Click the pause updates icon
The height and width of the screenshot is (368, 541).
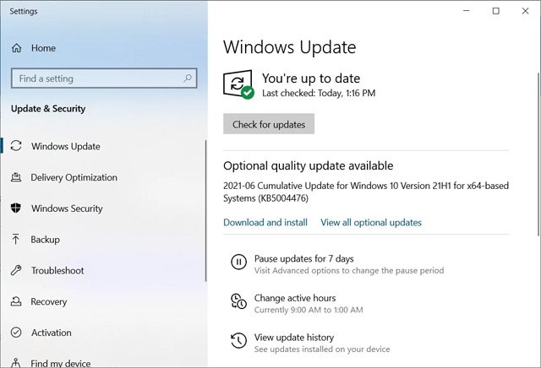238,263
